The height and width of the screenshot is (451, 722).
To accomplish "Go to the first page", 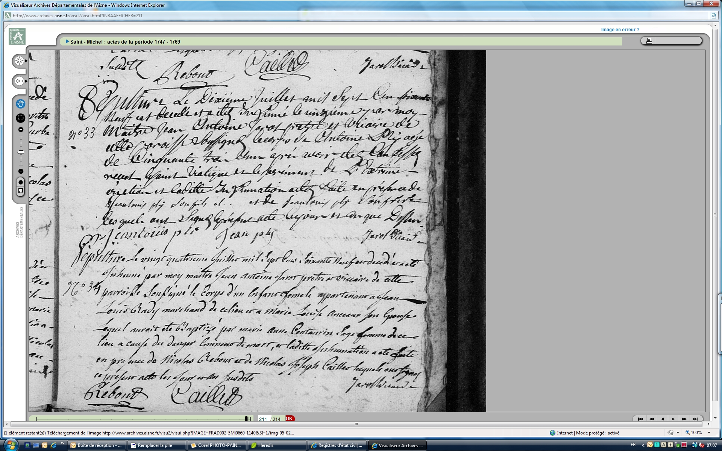I will [640, 419].
